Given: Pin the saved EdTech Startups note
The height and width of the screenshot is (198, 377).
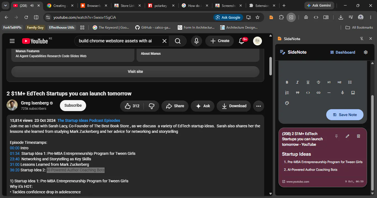Looking at the screenshot, I should [336, 136].
